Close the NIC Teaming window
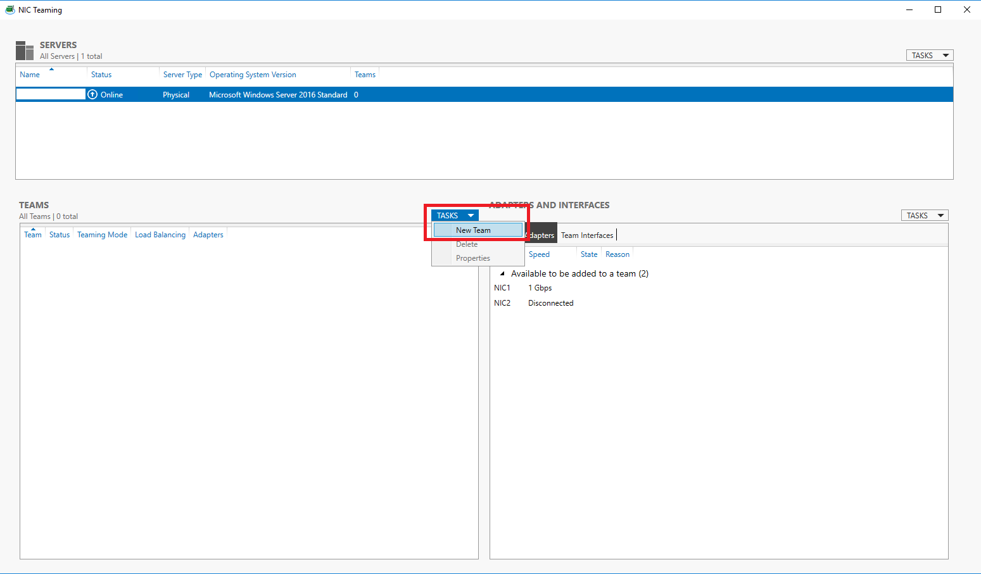This screenshot has width=981, height=574. tap(966, 9)
